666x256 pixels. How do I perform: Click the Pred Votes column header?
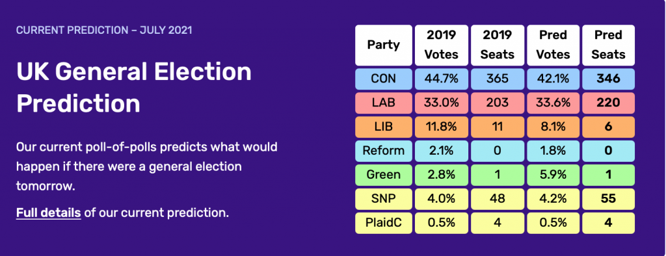point(553,45)
